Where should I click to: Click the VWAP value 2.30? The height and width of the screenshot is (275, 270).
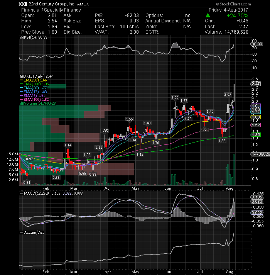(134, 32)
